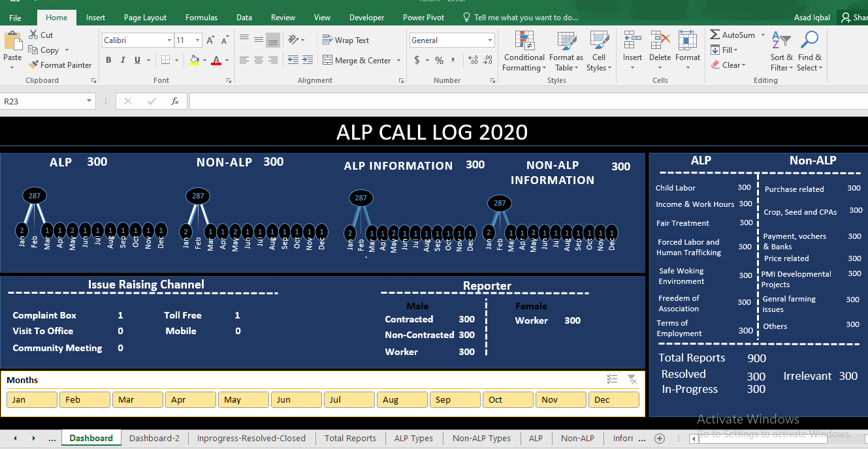The image size is (868, 449).
Task: Click the Format as Table icon
Action: 566,41
